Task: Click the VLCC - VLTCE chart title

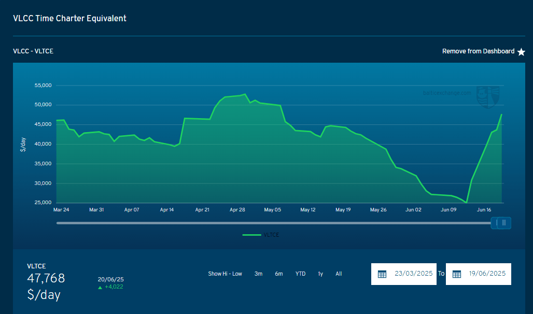Action: pos(33,51)
